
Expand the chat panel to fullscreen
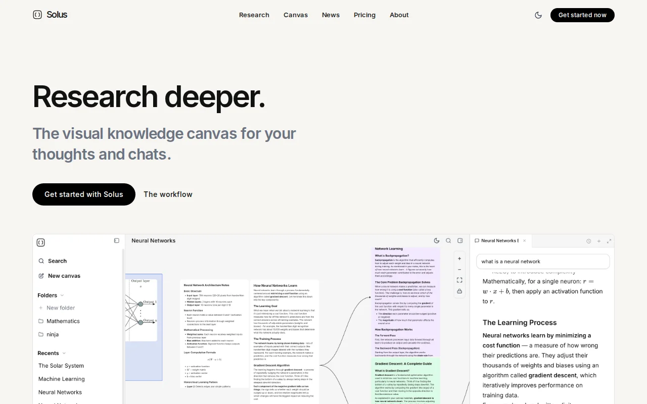click(x=609, y=241)
